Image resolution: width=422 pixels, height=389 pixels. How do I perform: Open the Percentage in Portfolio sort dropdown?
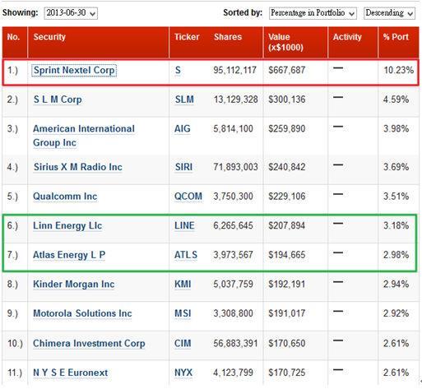[313, 13]
